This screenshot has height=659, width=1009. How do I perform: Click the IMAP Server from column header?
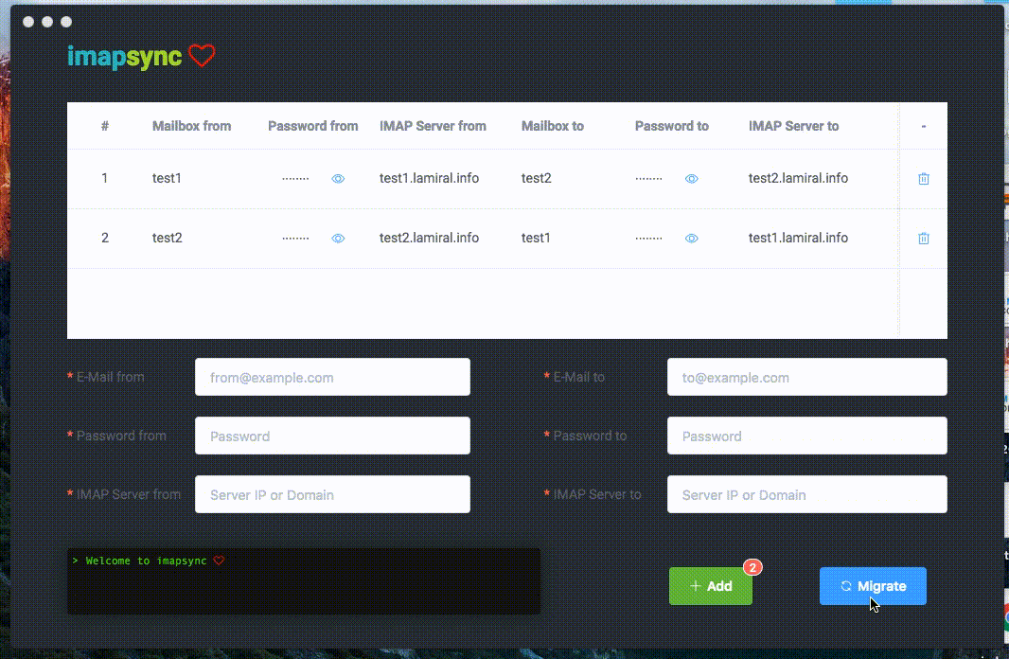(433, 126)
